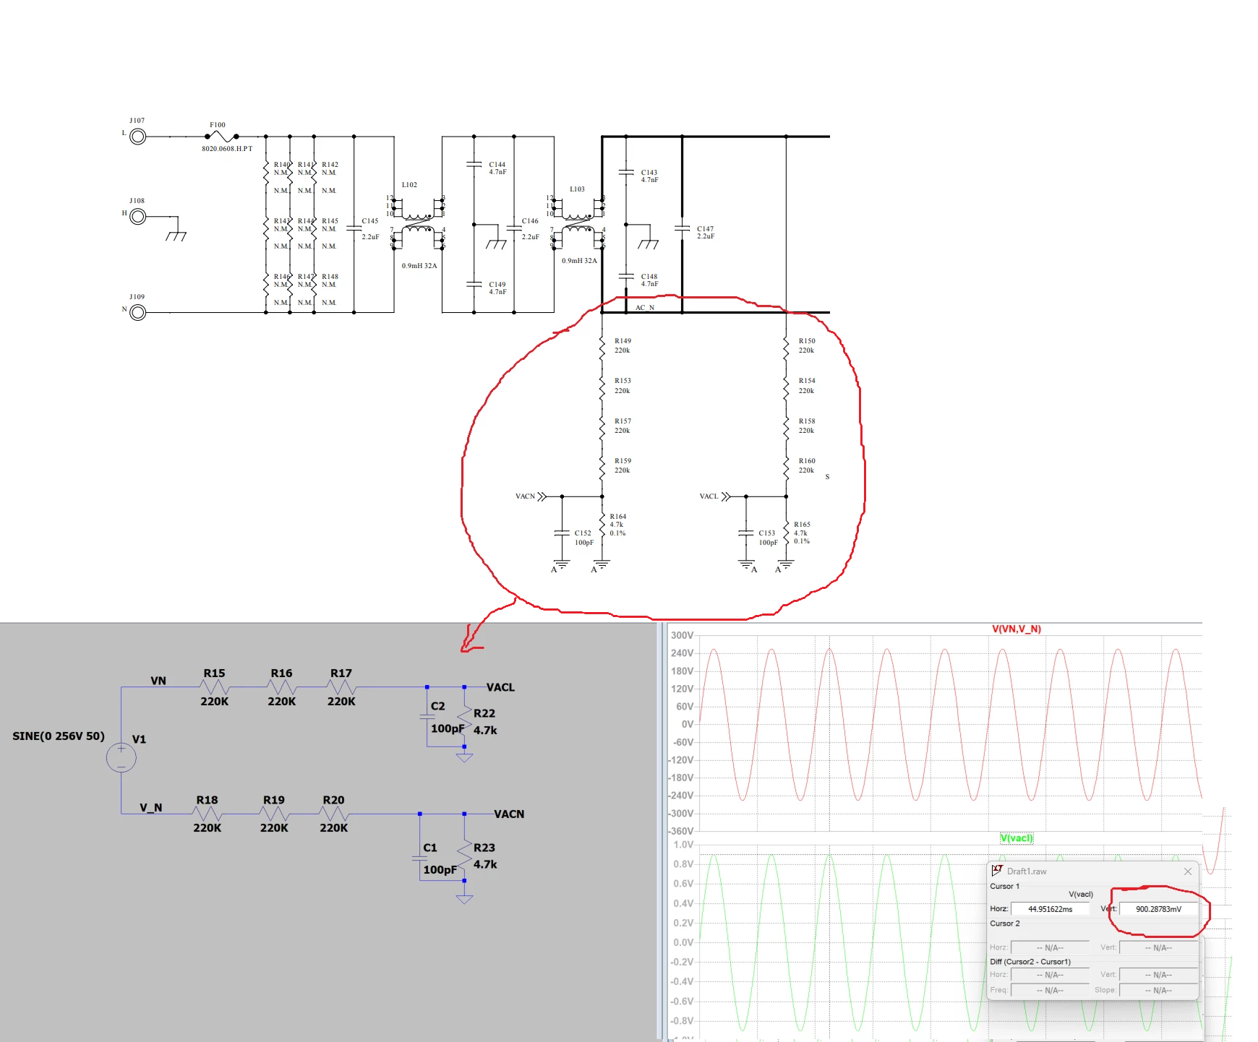This screenshot has width=1258, height=1042.
Task: Click the VACN off-page port symbol
Action: (543, 496)
